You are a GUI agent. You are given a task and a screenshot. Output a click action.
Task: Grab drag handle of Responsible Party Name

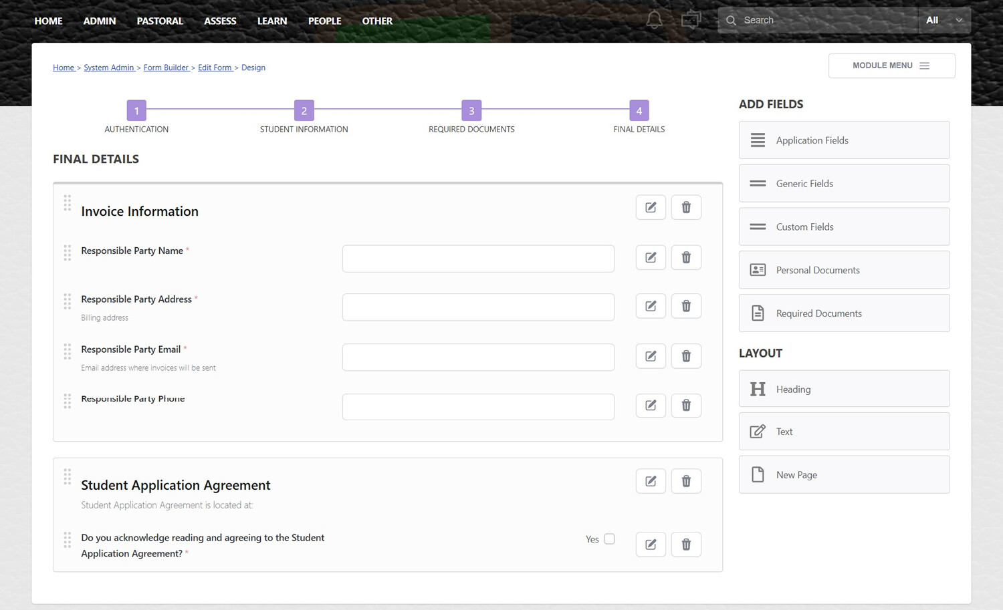click(68, 253)
